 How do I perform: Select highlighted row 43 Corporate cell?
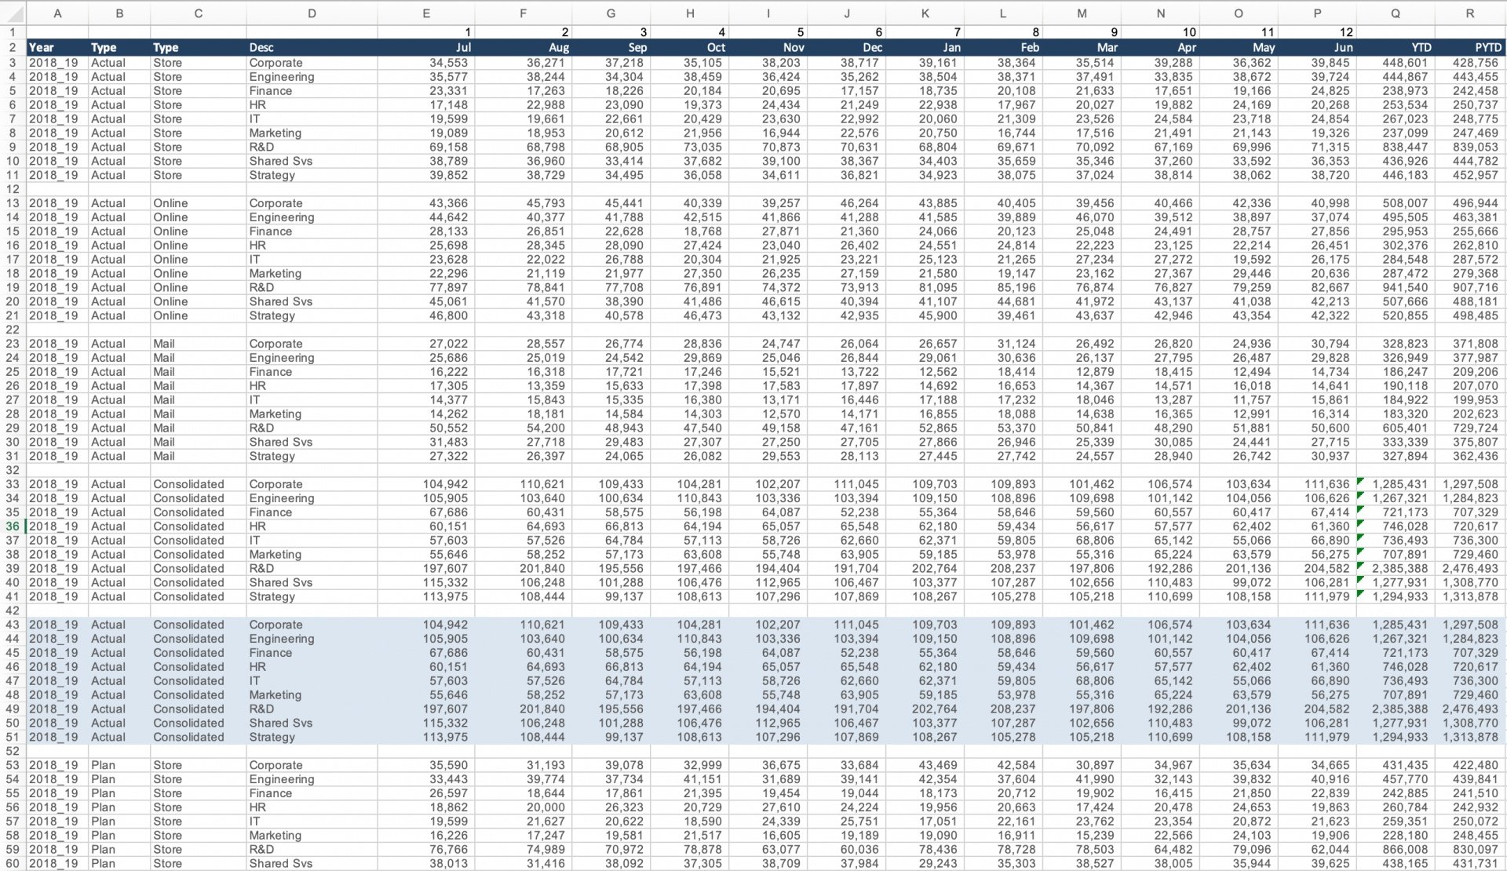point(312,625)
